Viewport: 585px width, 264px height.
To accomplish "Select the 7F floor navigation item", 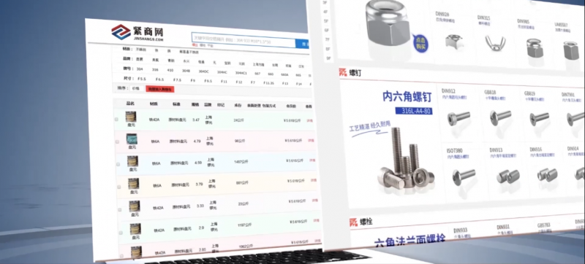I will (327, 39).
